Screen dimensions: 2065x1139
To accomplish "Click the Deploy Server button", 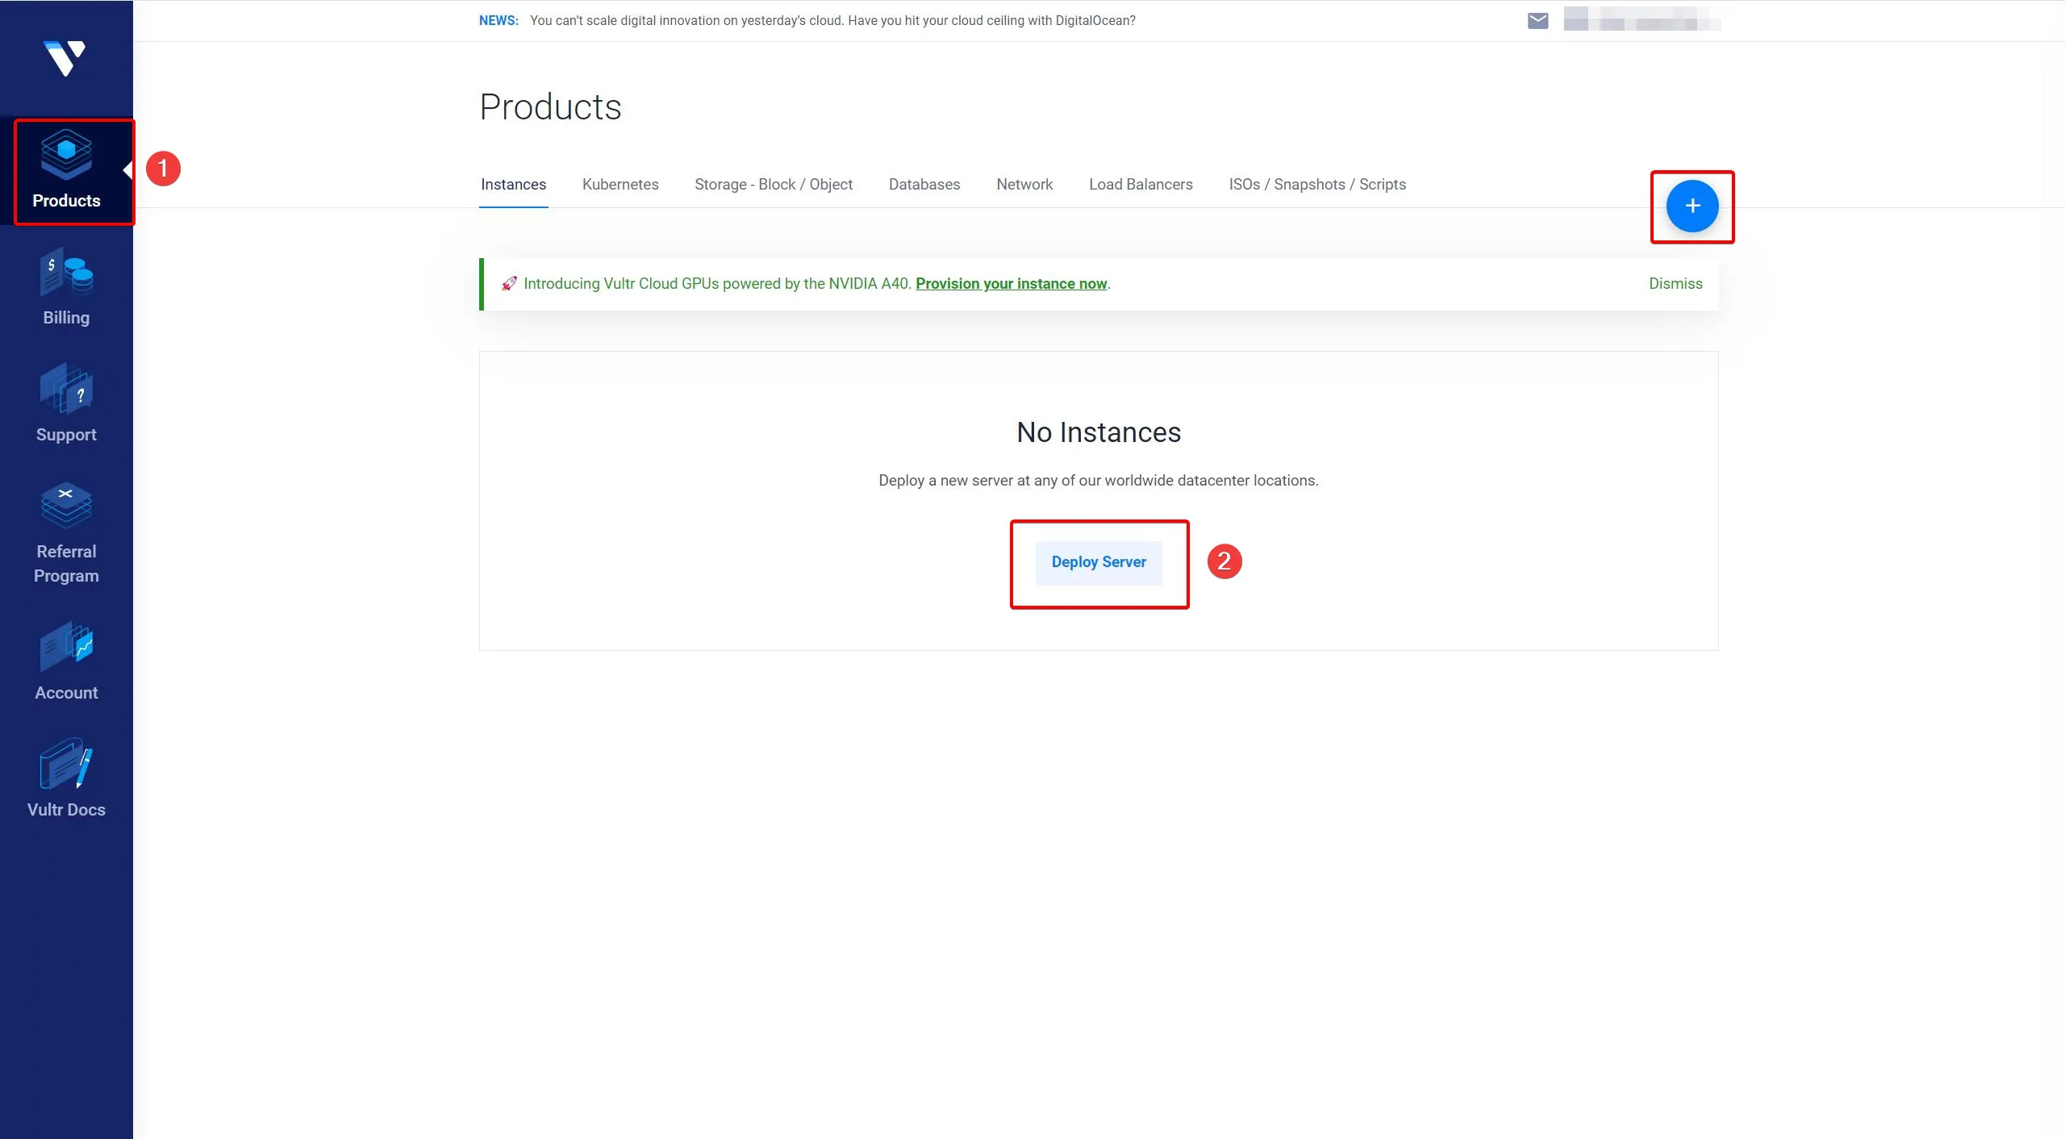I will (1098, 562).
